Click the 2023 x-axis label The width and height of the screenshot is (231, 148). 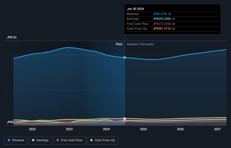[69, 129]
